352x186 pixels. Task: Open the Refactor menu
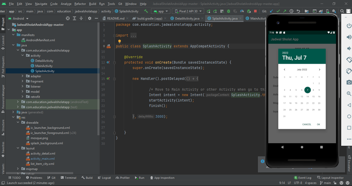[80, 4]
